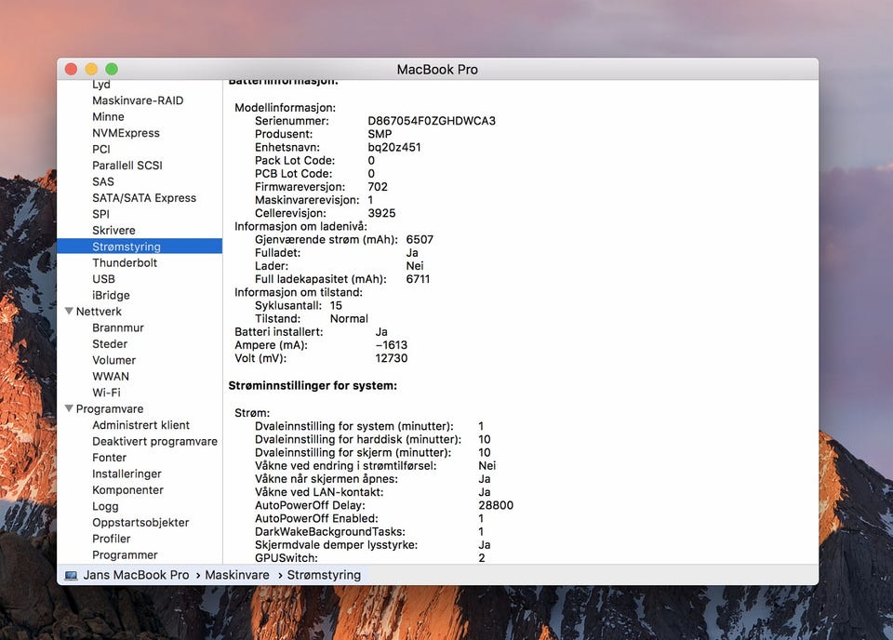Screen dimensions: 893x640
Task: Click Jans MacBook Pro in path bar
Action: [136, 576]
